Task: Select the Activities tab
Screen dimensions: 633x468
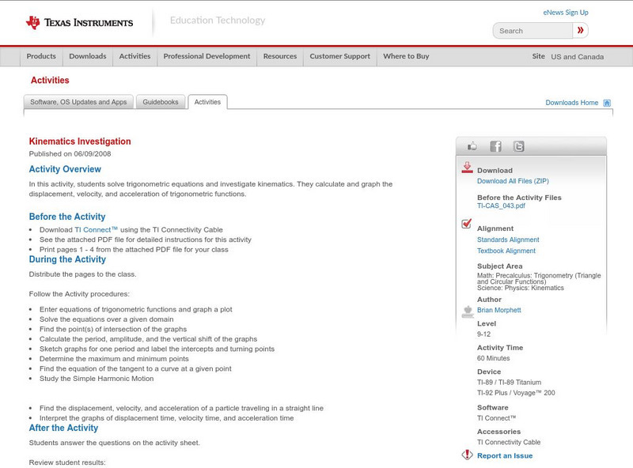Action: coord(207,102)
